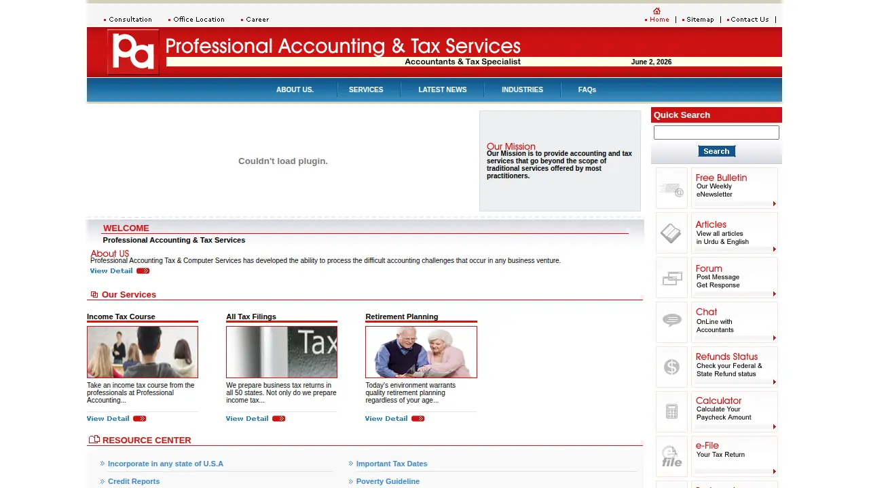Open the Credit Reports resource link
This screenshot has width=869, height=488.
click(134, 481)
